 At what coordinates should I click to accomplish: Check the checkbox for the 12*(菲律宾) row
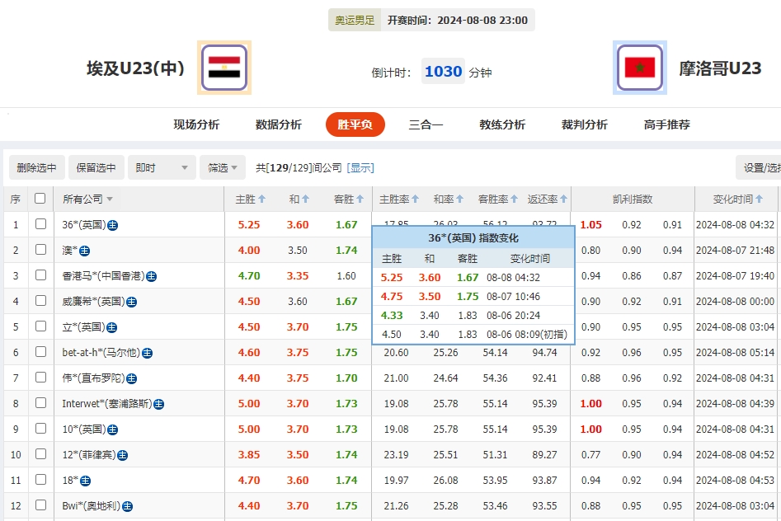point(40,454)
